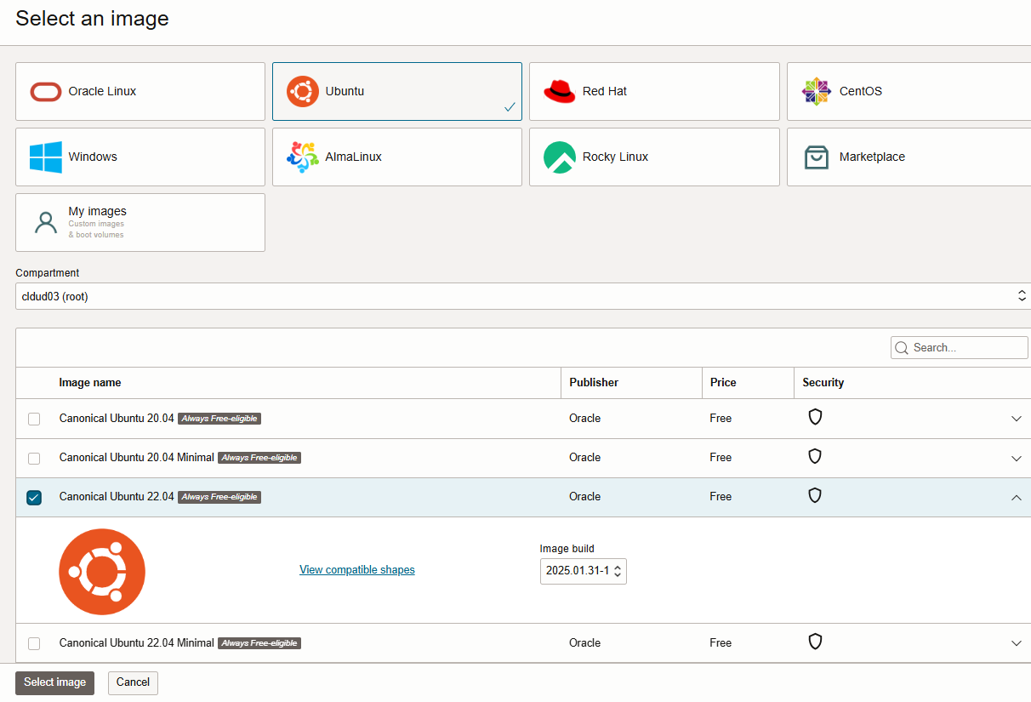This screenshot has height=702, width=1031.
Task: Click Free price in Ubuntu 20.04 Minimal row
Action: [x=721, y=458]
